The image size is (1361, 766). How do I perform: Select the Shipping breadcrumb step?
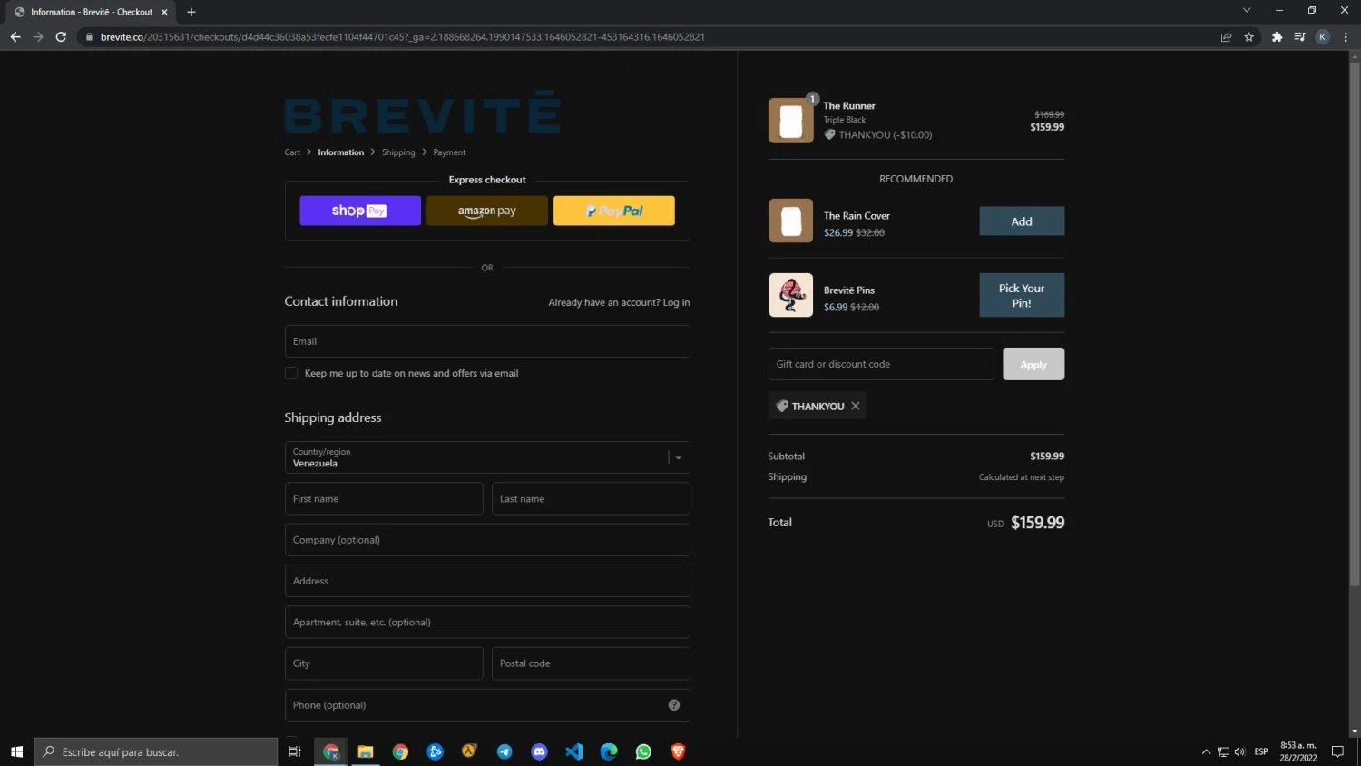point(398,152)
